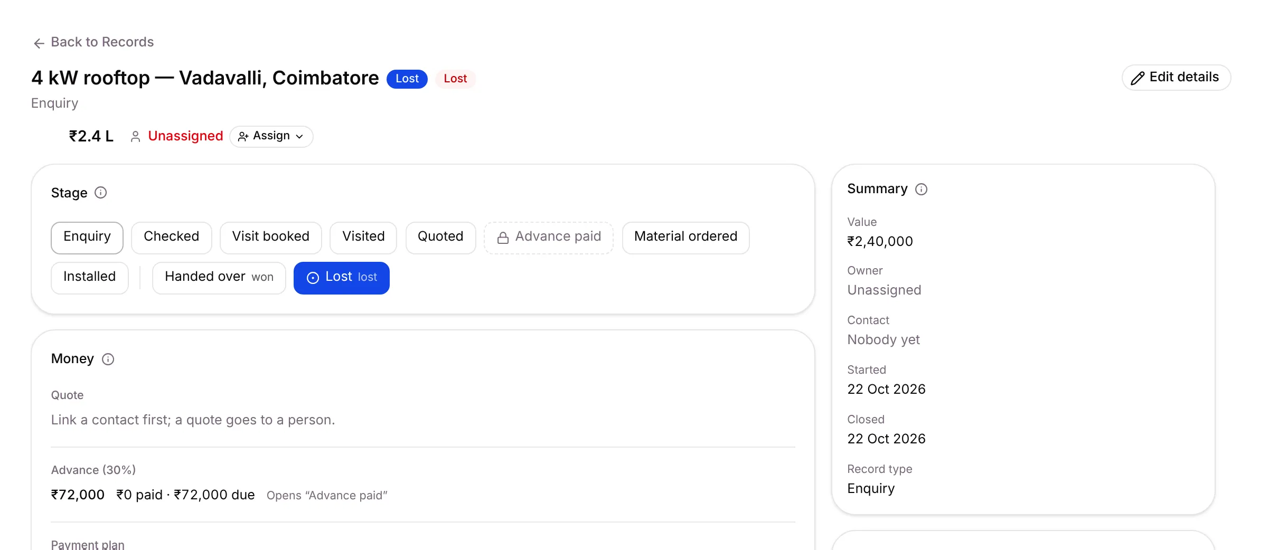Click the back arrow icon

tap(39, 43)
